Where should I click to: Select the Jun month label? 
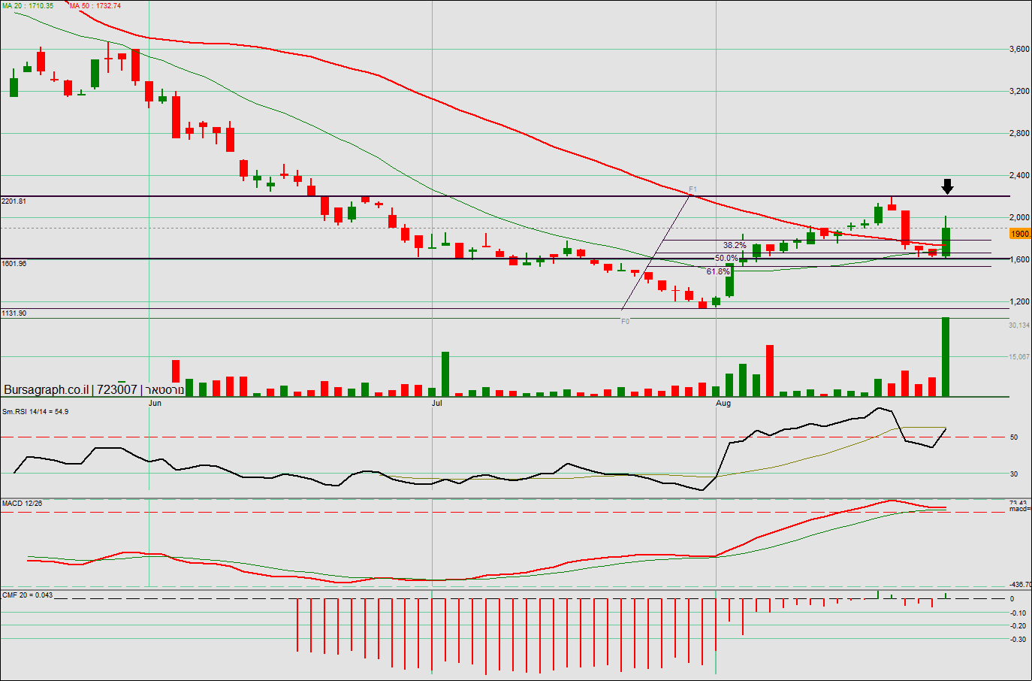tap(155, 403)
